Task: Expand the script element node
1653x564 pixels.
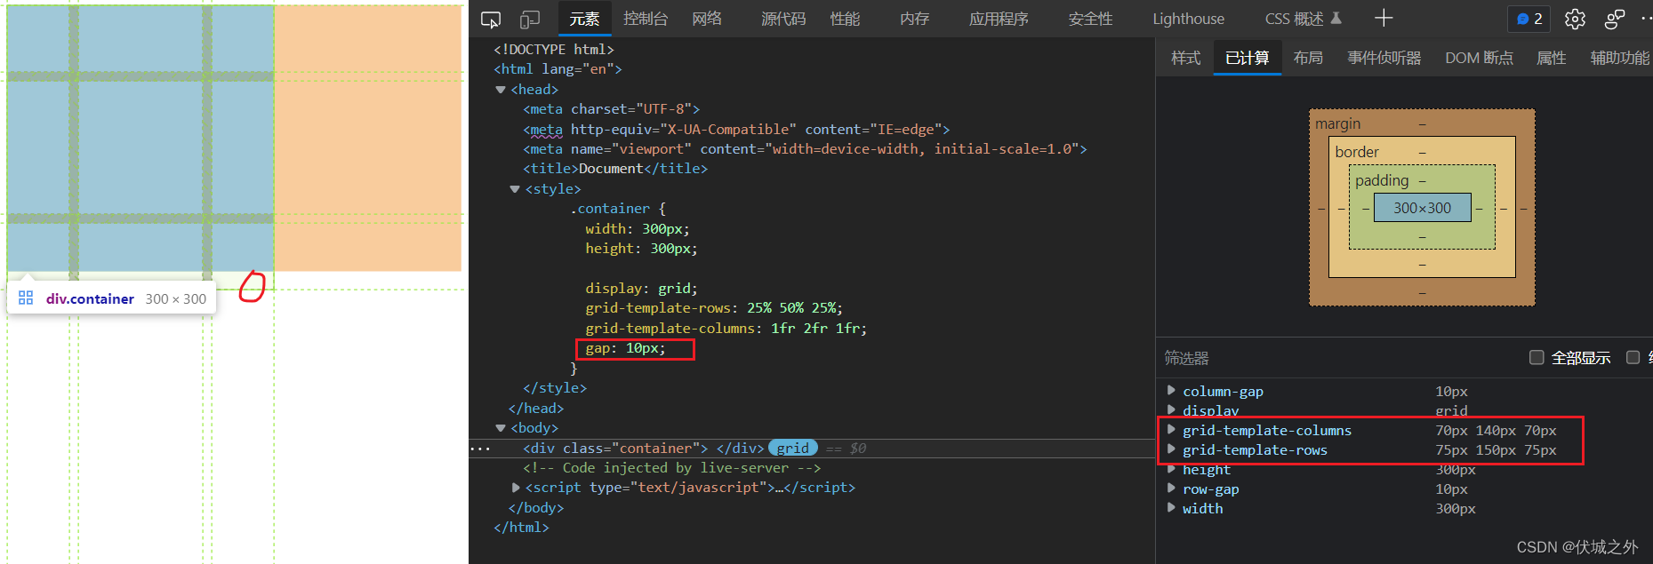Action: (516, 488)
